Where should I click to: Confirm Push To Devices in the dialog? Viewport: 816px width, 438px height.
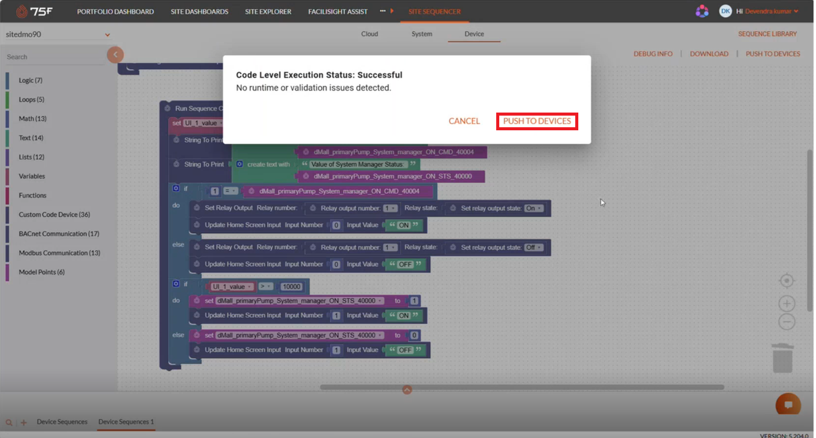click(x=537, y=121)
